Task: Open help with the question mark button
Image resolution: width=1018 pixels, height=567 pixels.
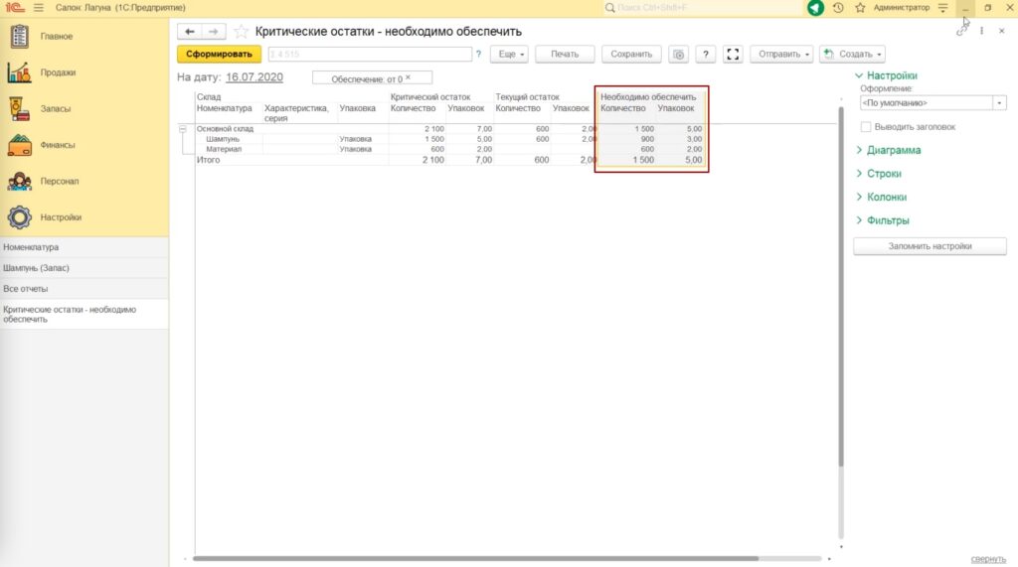Action: [706, 55]
